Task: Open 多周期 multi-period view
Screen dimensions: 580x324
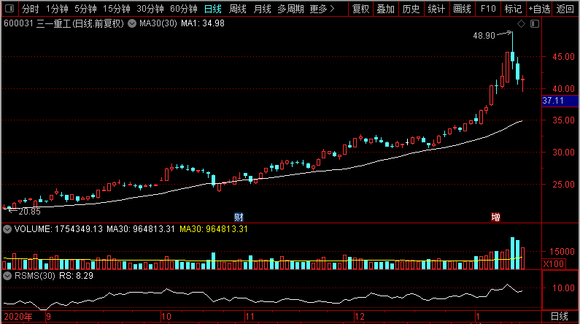Action: tap(291, 9)
